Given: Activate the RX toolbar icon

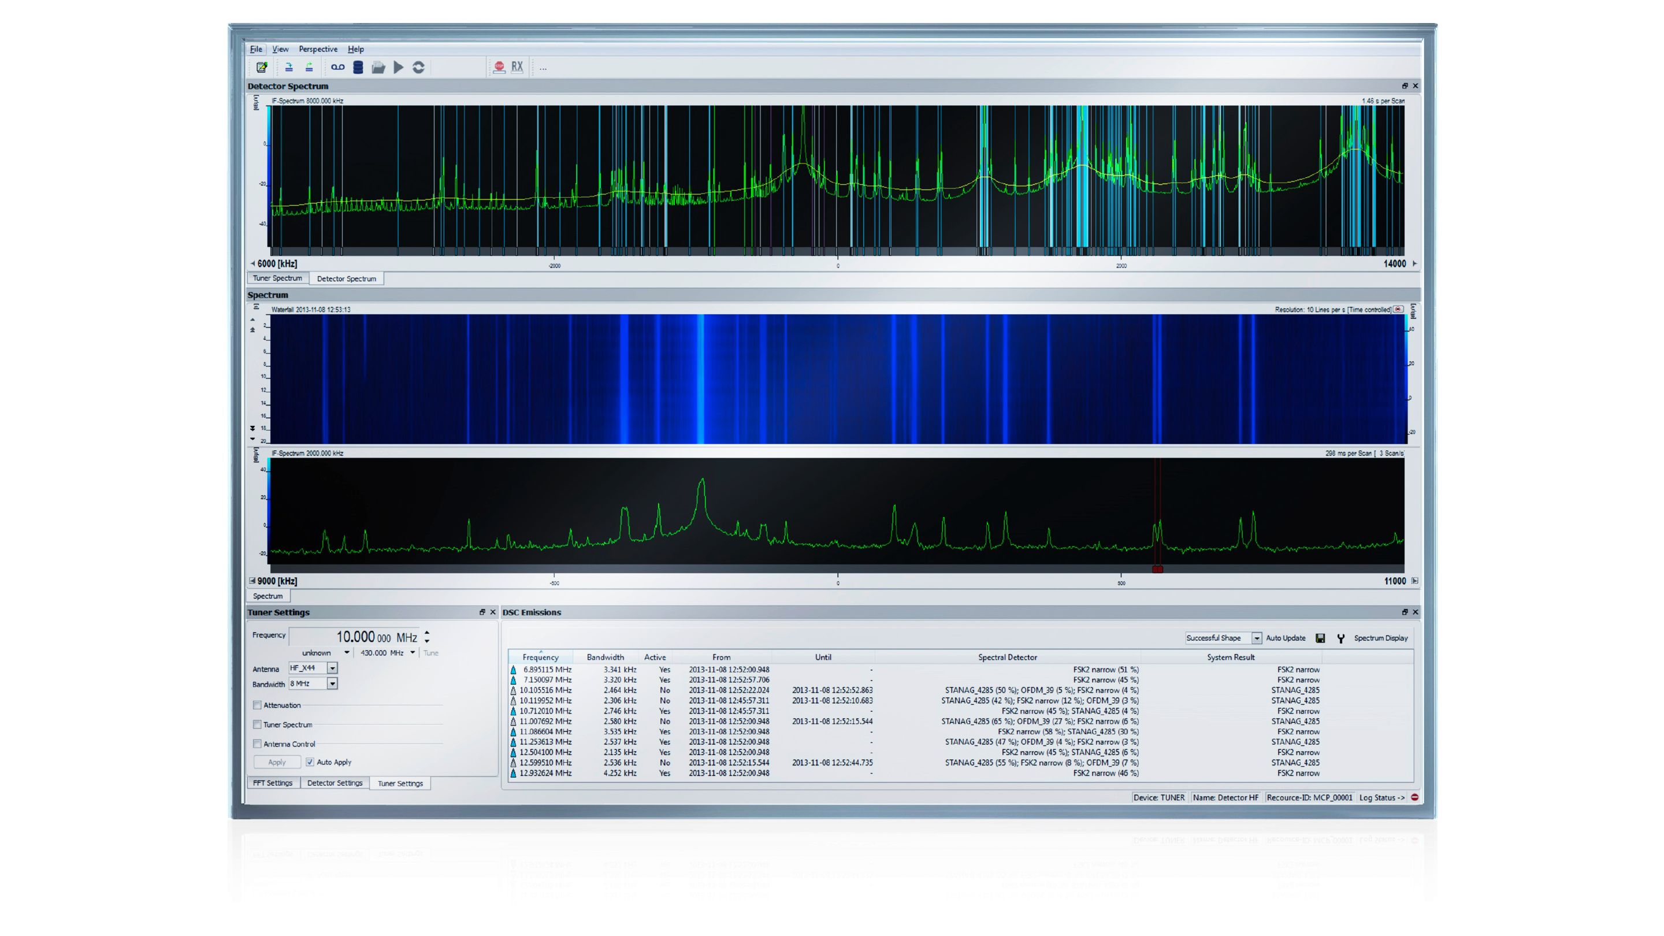Looking at the screenshot, I should [x=517, y=66].
